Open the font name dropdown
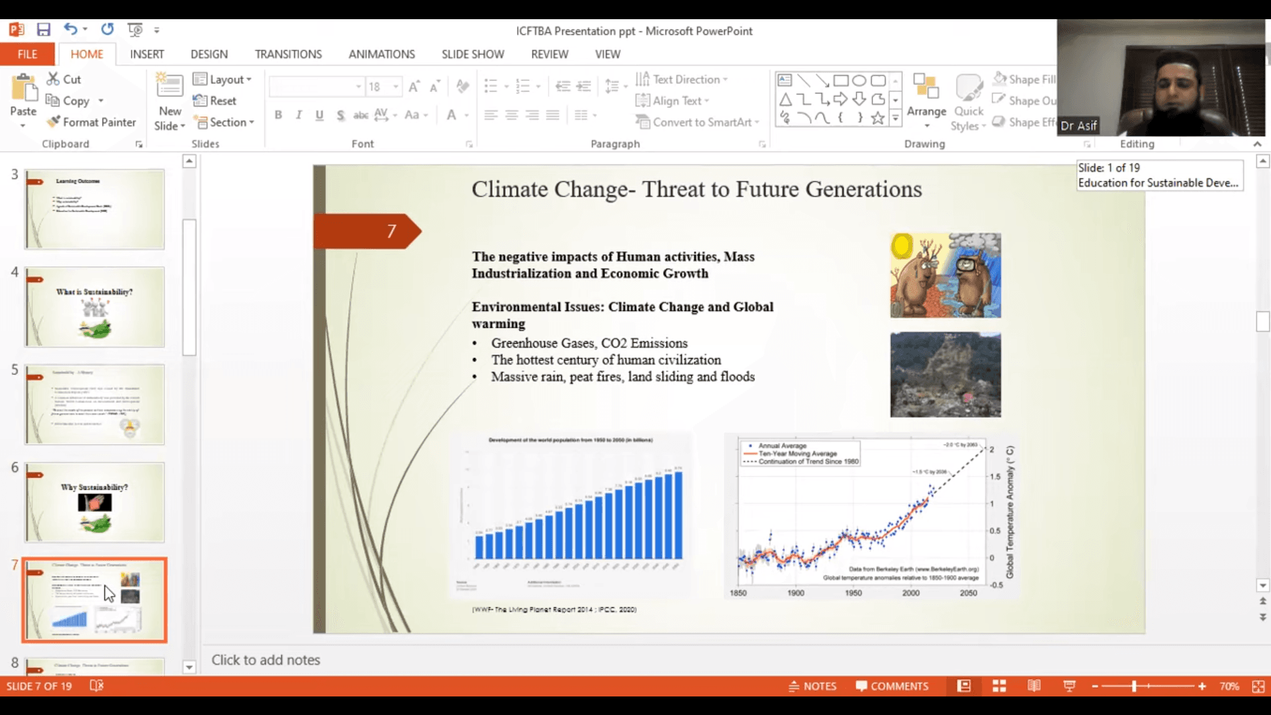 coord(358,87)
